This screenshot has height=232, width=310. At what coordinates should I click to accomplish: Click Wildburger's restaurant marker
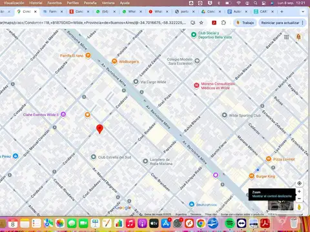[114, 61]
